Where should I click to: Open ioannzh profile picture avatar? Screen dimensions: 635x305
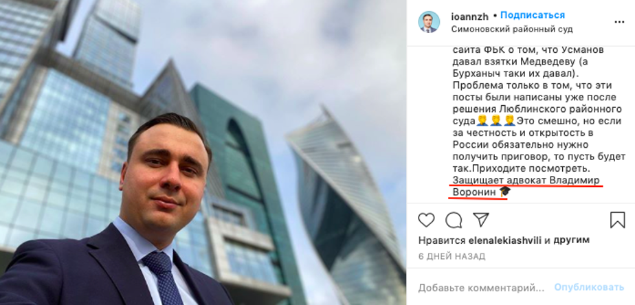429,22
